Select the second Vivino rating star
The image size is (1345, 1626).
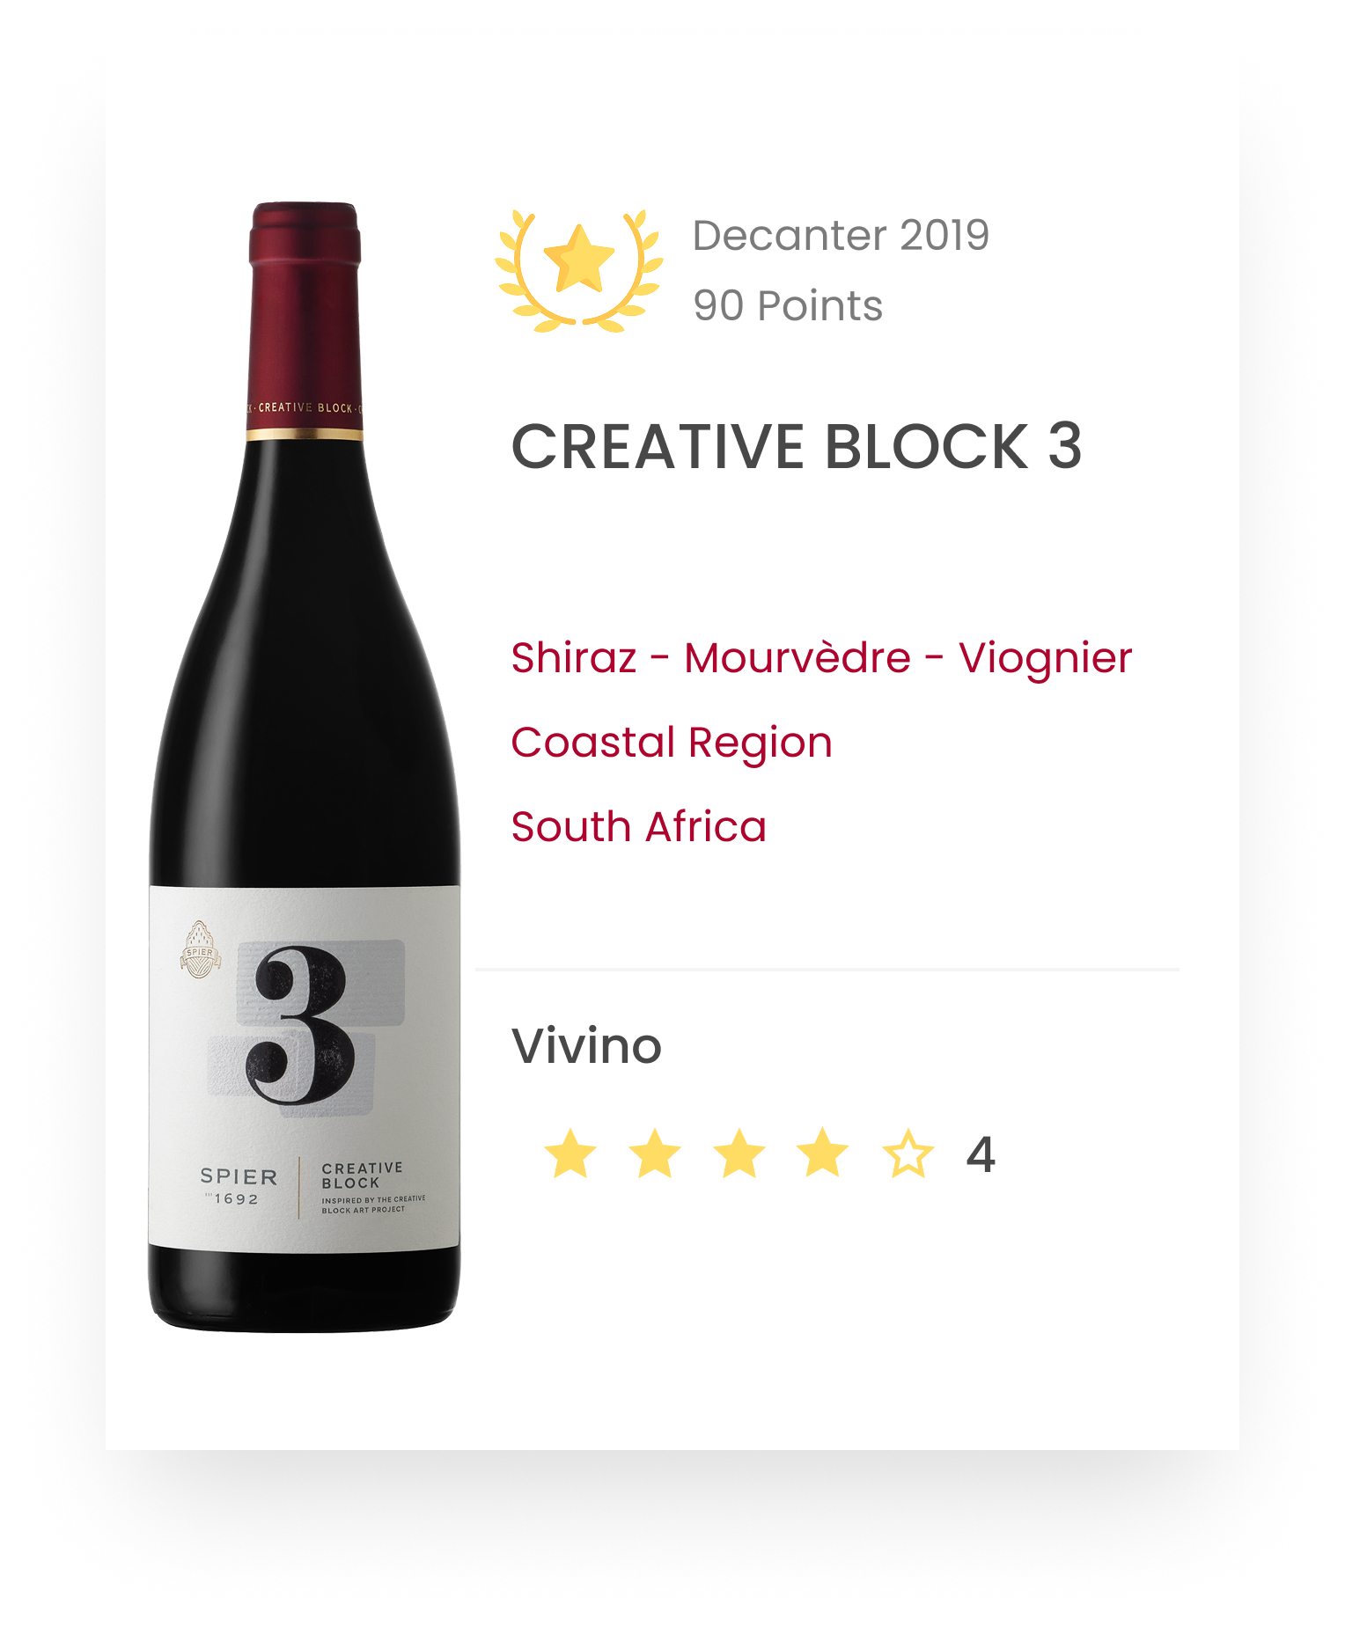pyautogui.click(x=655, y=1154)
